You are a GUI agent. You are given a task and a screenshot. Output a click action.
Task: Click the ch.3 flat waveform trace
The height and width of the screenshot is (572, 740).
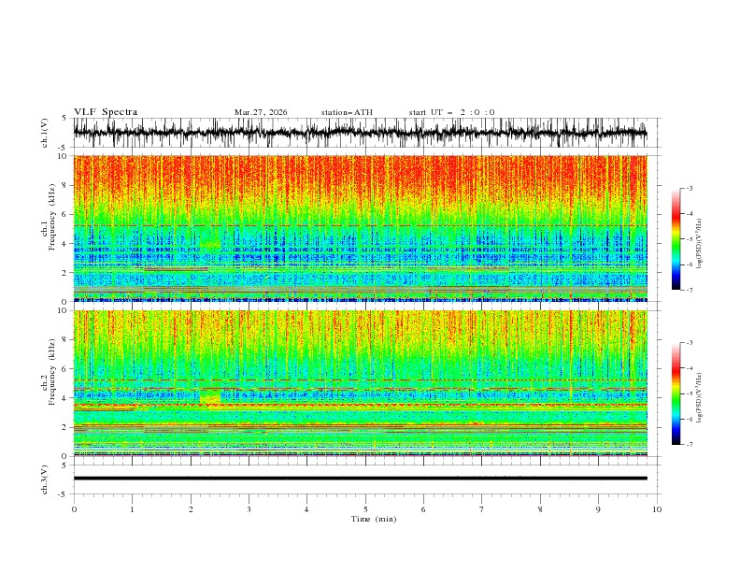[x=360, y=479]
